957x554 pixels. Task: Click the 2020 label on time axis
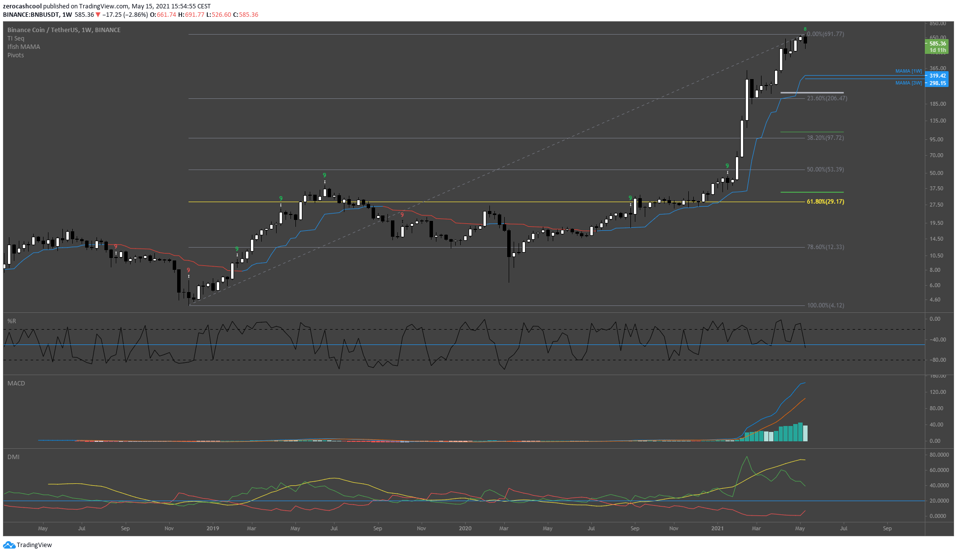point(465,528)
